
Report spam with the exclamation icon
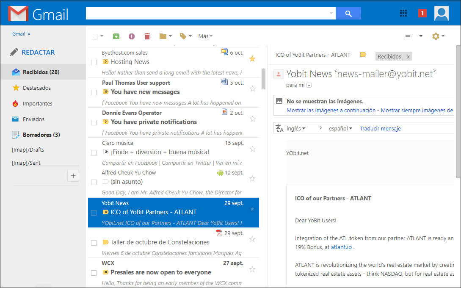point(131,36)
